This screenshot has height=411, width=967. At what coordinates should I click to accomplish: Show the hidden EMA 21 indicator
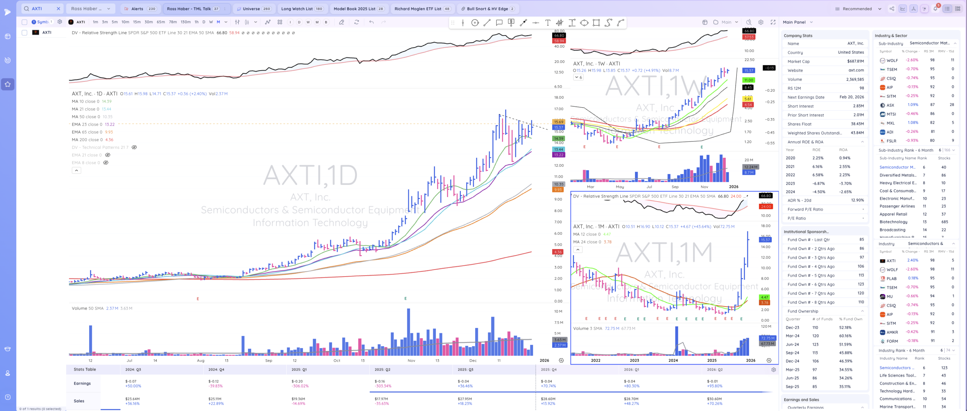tap(108, 155)
